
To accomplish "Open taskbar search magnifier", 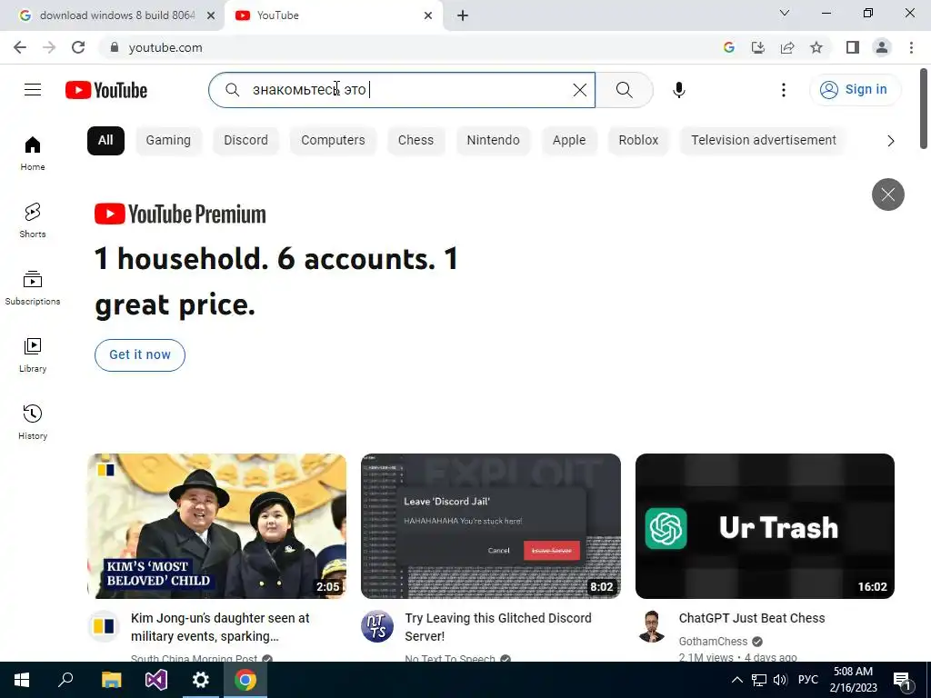I will pos(65,680).
